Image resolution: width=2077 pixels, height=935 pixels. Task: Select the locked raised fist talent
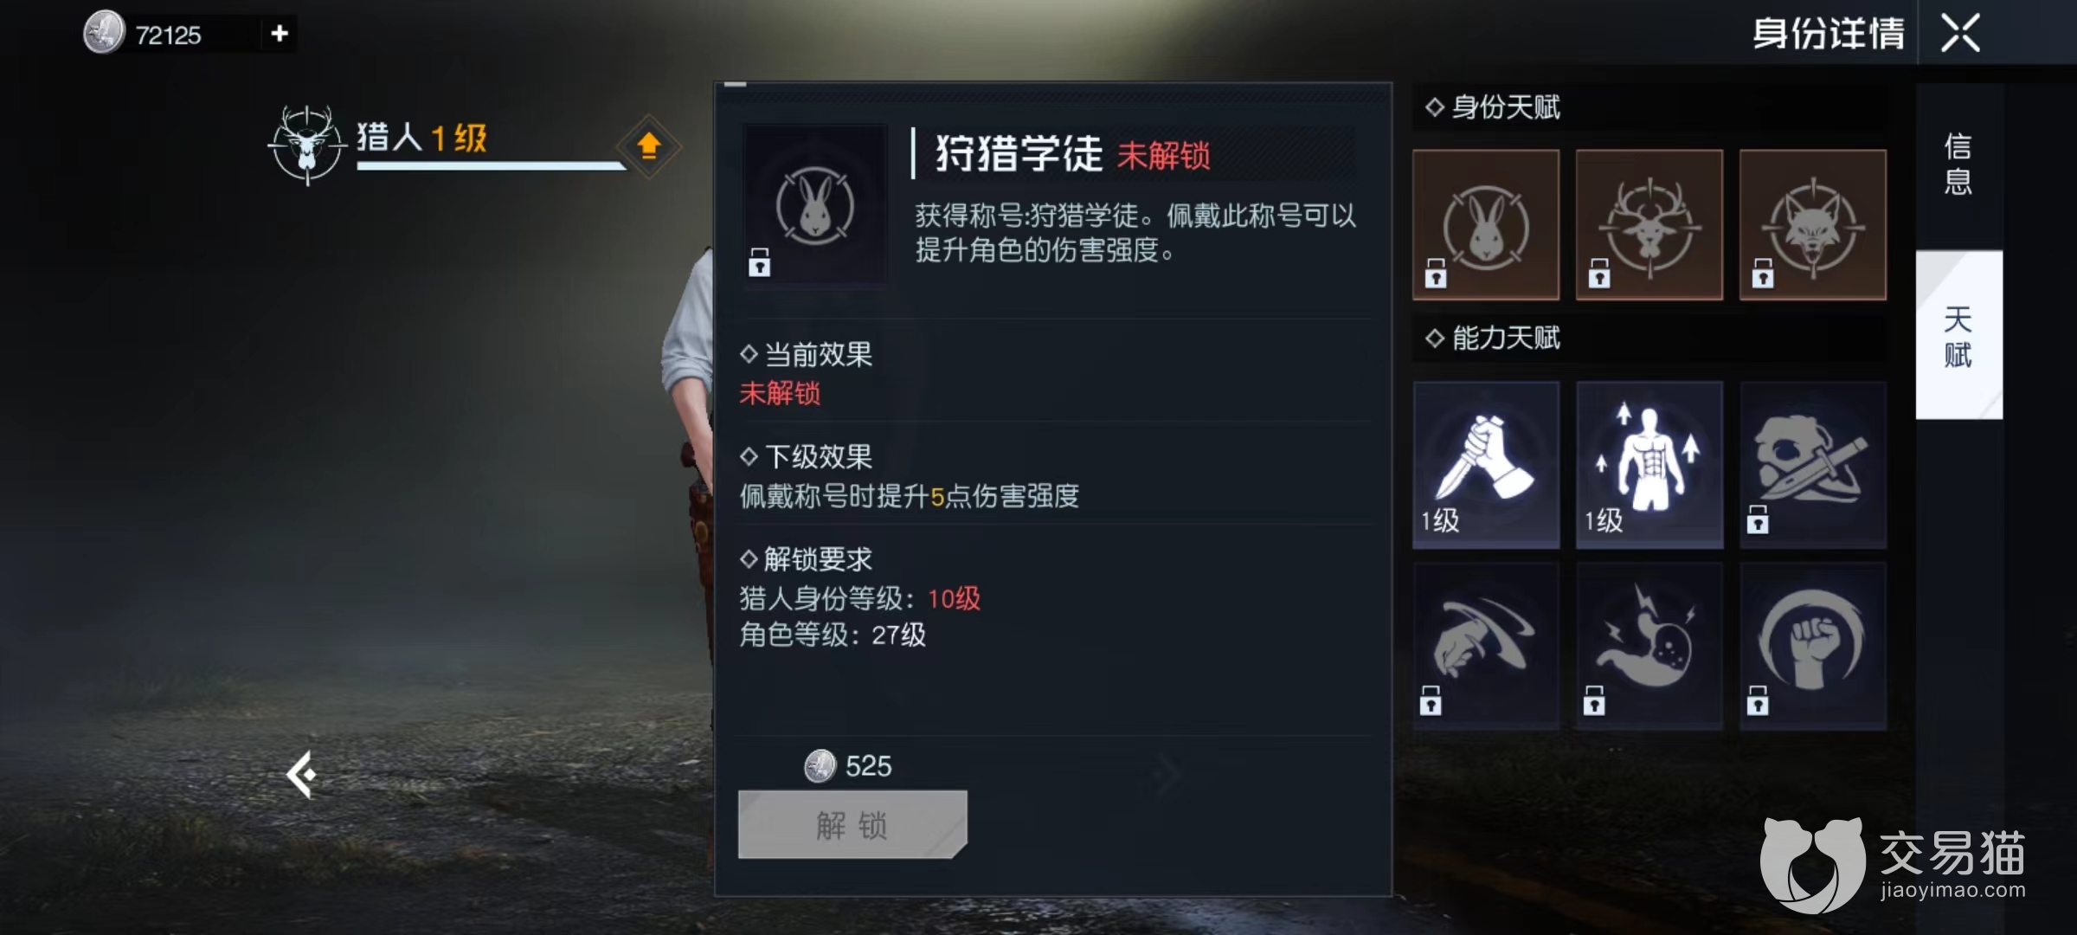click(x=1813, y=646)
